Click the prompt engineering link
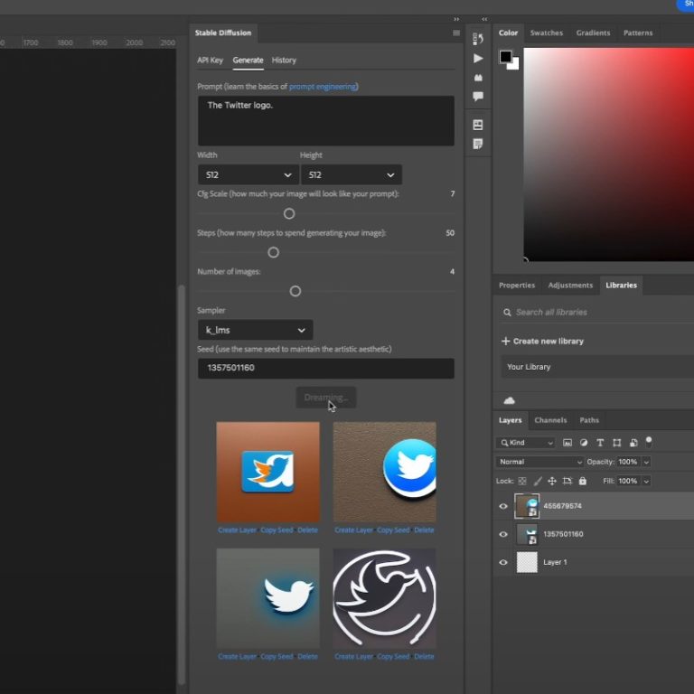This screenshot has height=694, width=694. point(322,87)
